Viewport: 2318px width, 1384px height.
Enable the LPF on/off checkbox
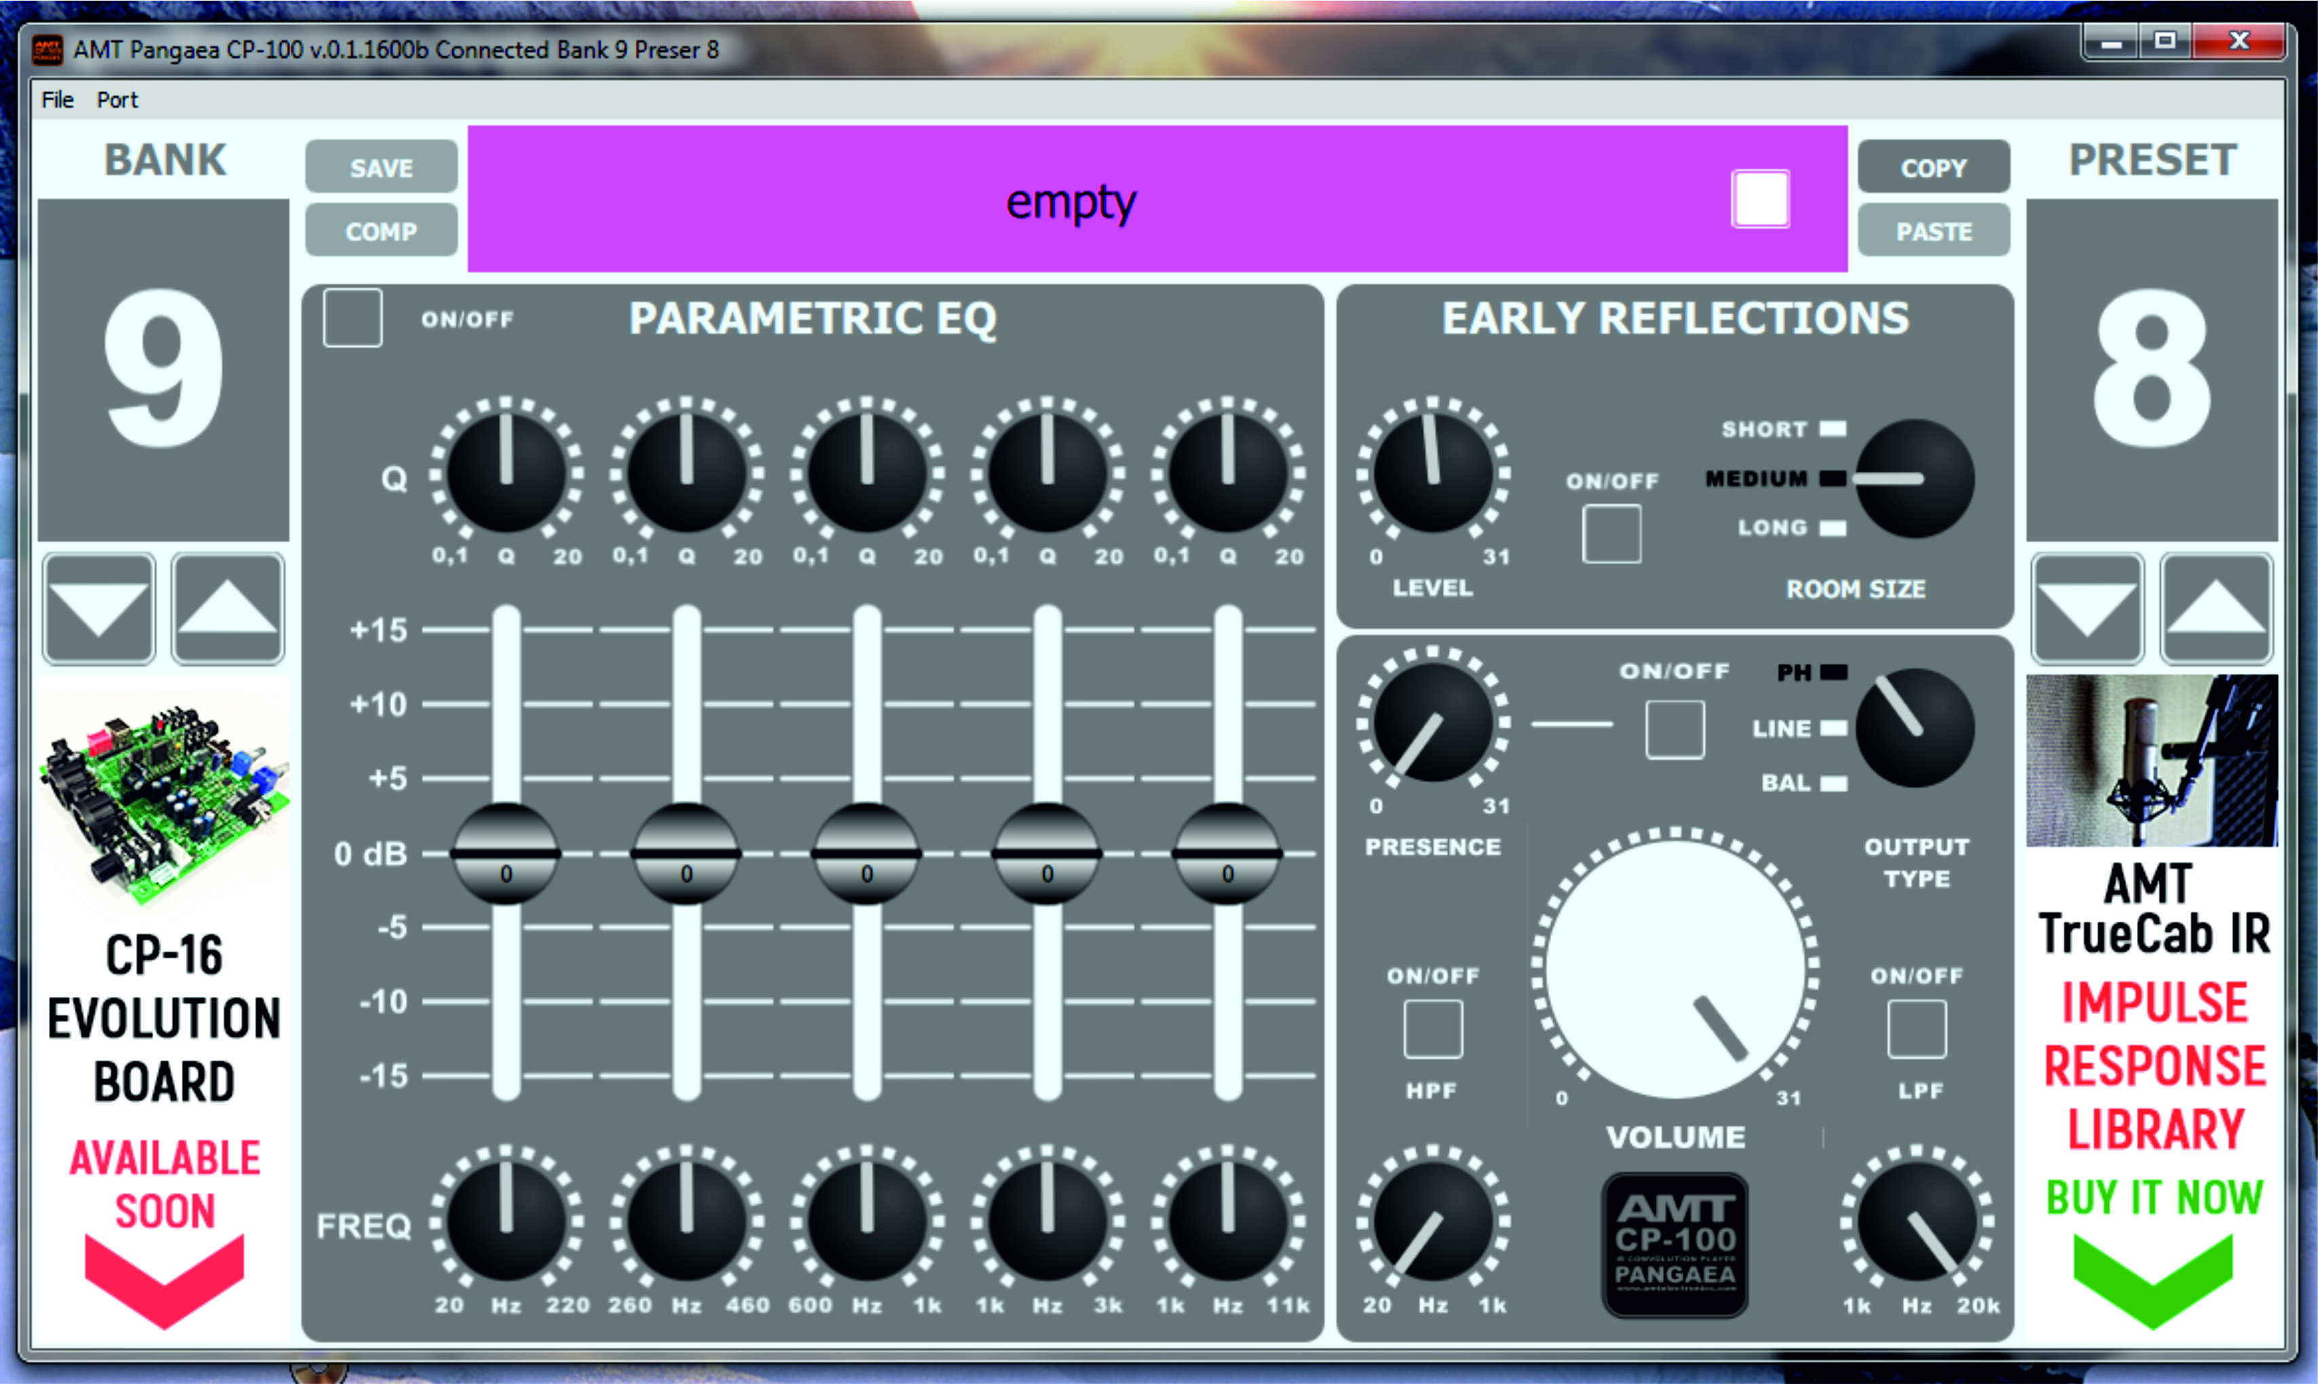[x=1916, y=1029]
